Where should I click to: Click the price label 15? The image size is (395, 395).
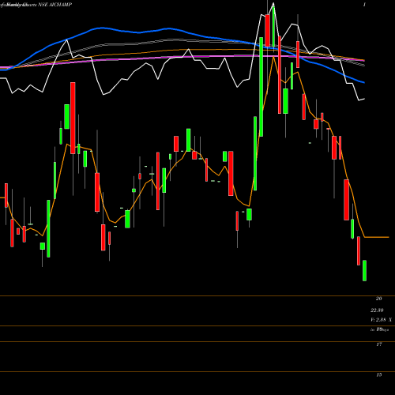pyautogui.click(x=378, y=374)
